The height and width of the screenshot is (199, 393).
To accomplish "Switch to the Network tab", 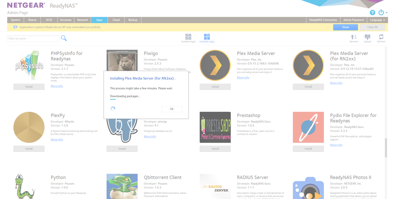I will point(83,20).
